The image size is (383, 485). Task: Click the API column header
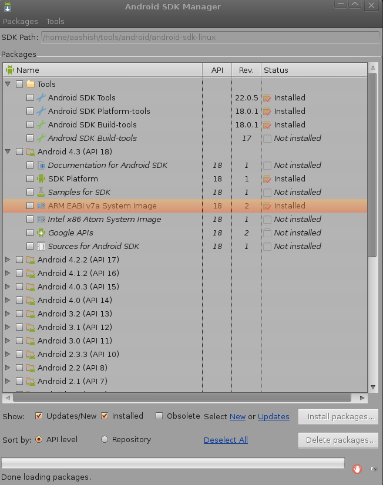click(x=217, y=70)
